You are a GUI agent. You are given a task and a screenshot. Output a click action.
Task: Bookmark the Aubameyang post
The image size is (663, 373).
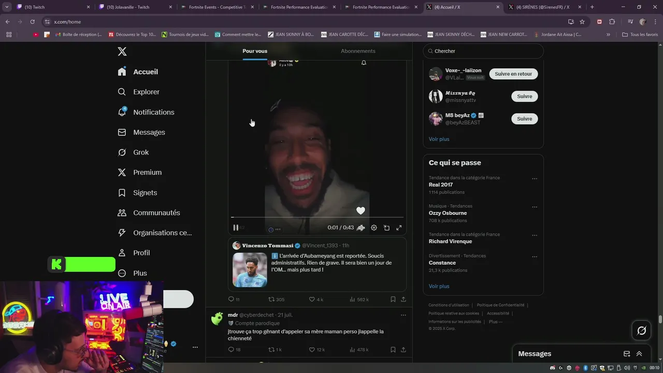coord(393,299)
